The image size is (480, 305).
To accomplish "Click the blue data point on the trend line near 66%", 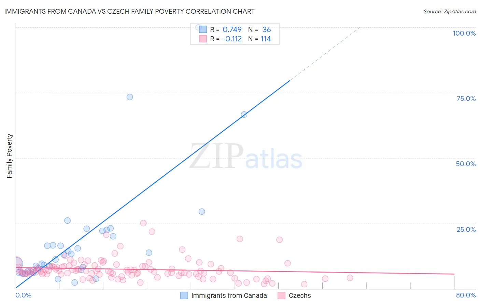I will pos(244,115).
